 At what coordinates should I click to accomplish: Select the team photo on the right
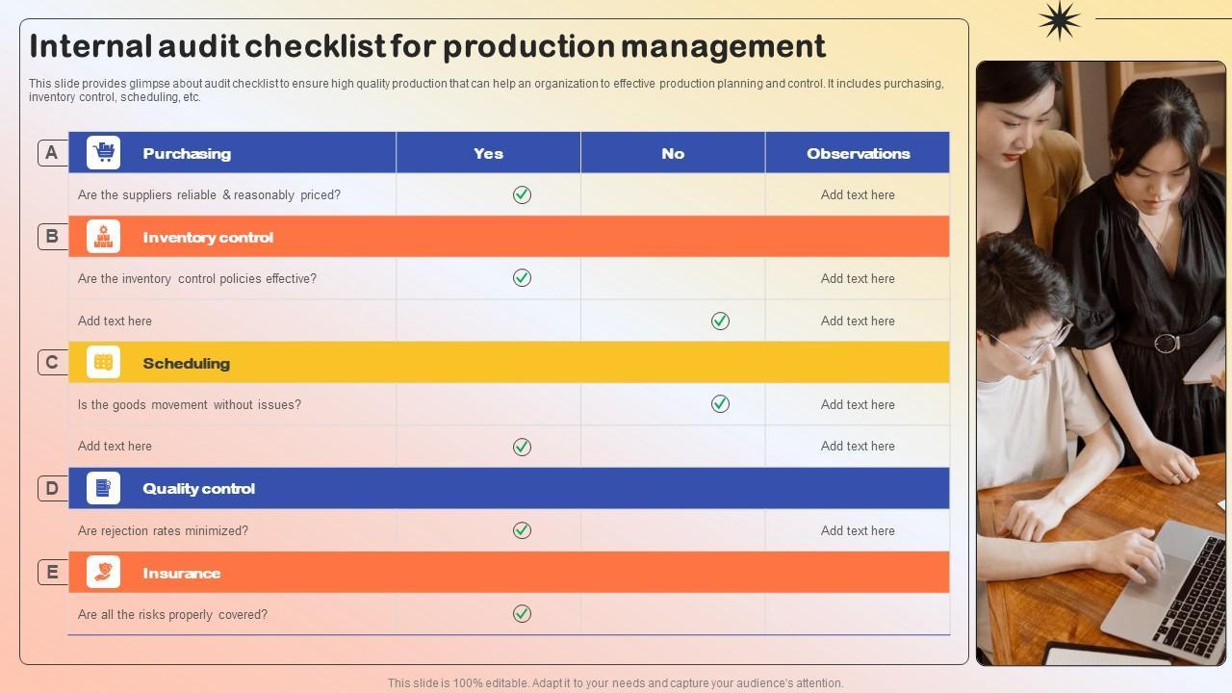coord(1101,363)
